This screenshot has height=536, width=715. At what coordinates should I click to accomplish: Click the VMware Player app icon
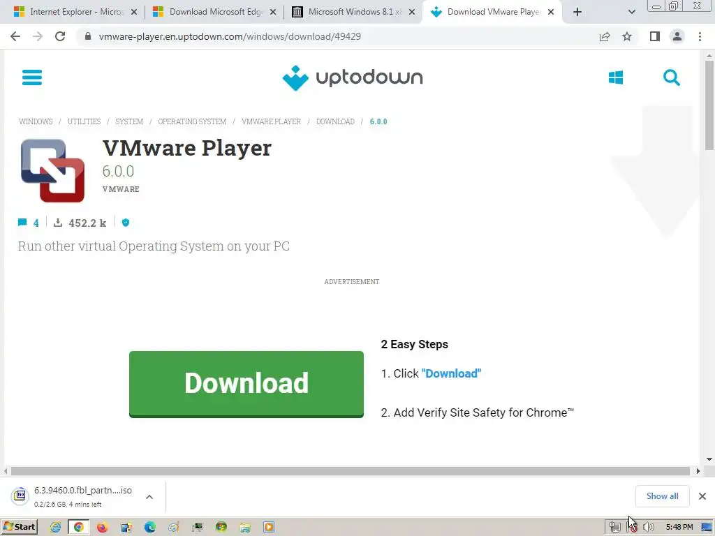53,170
